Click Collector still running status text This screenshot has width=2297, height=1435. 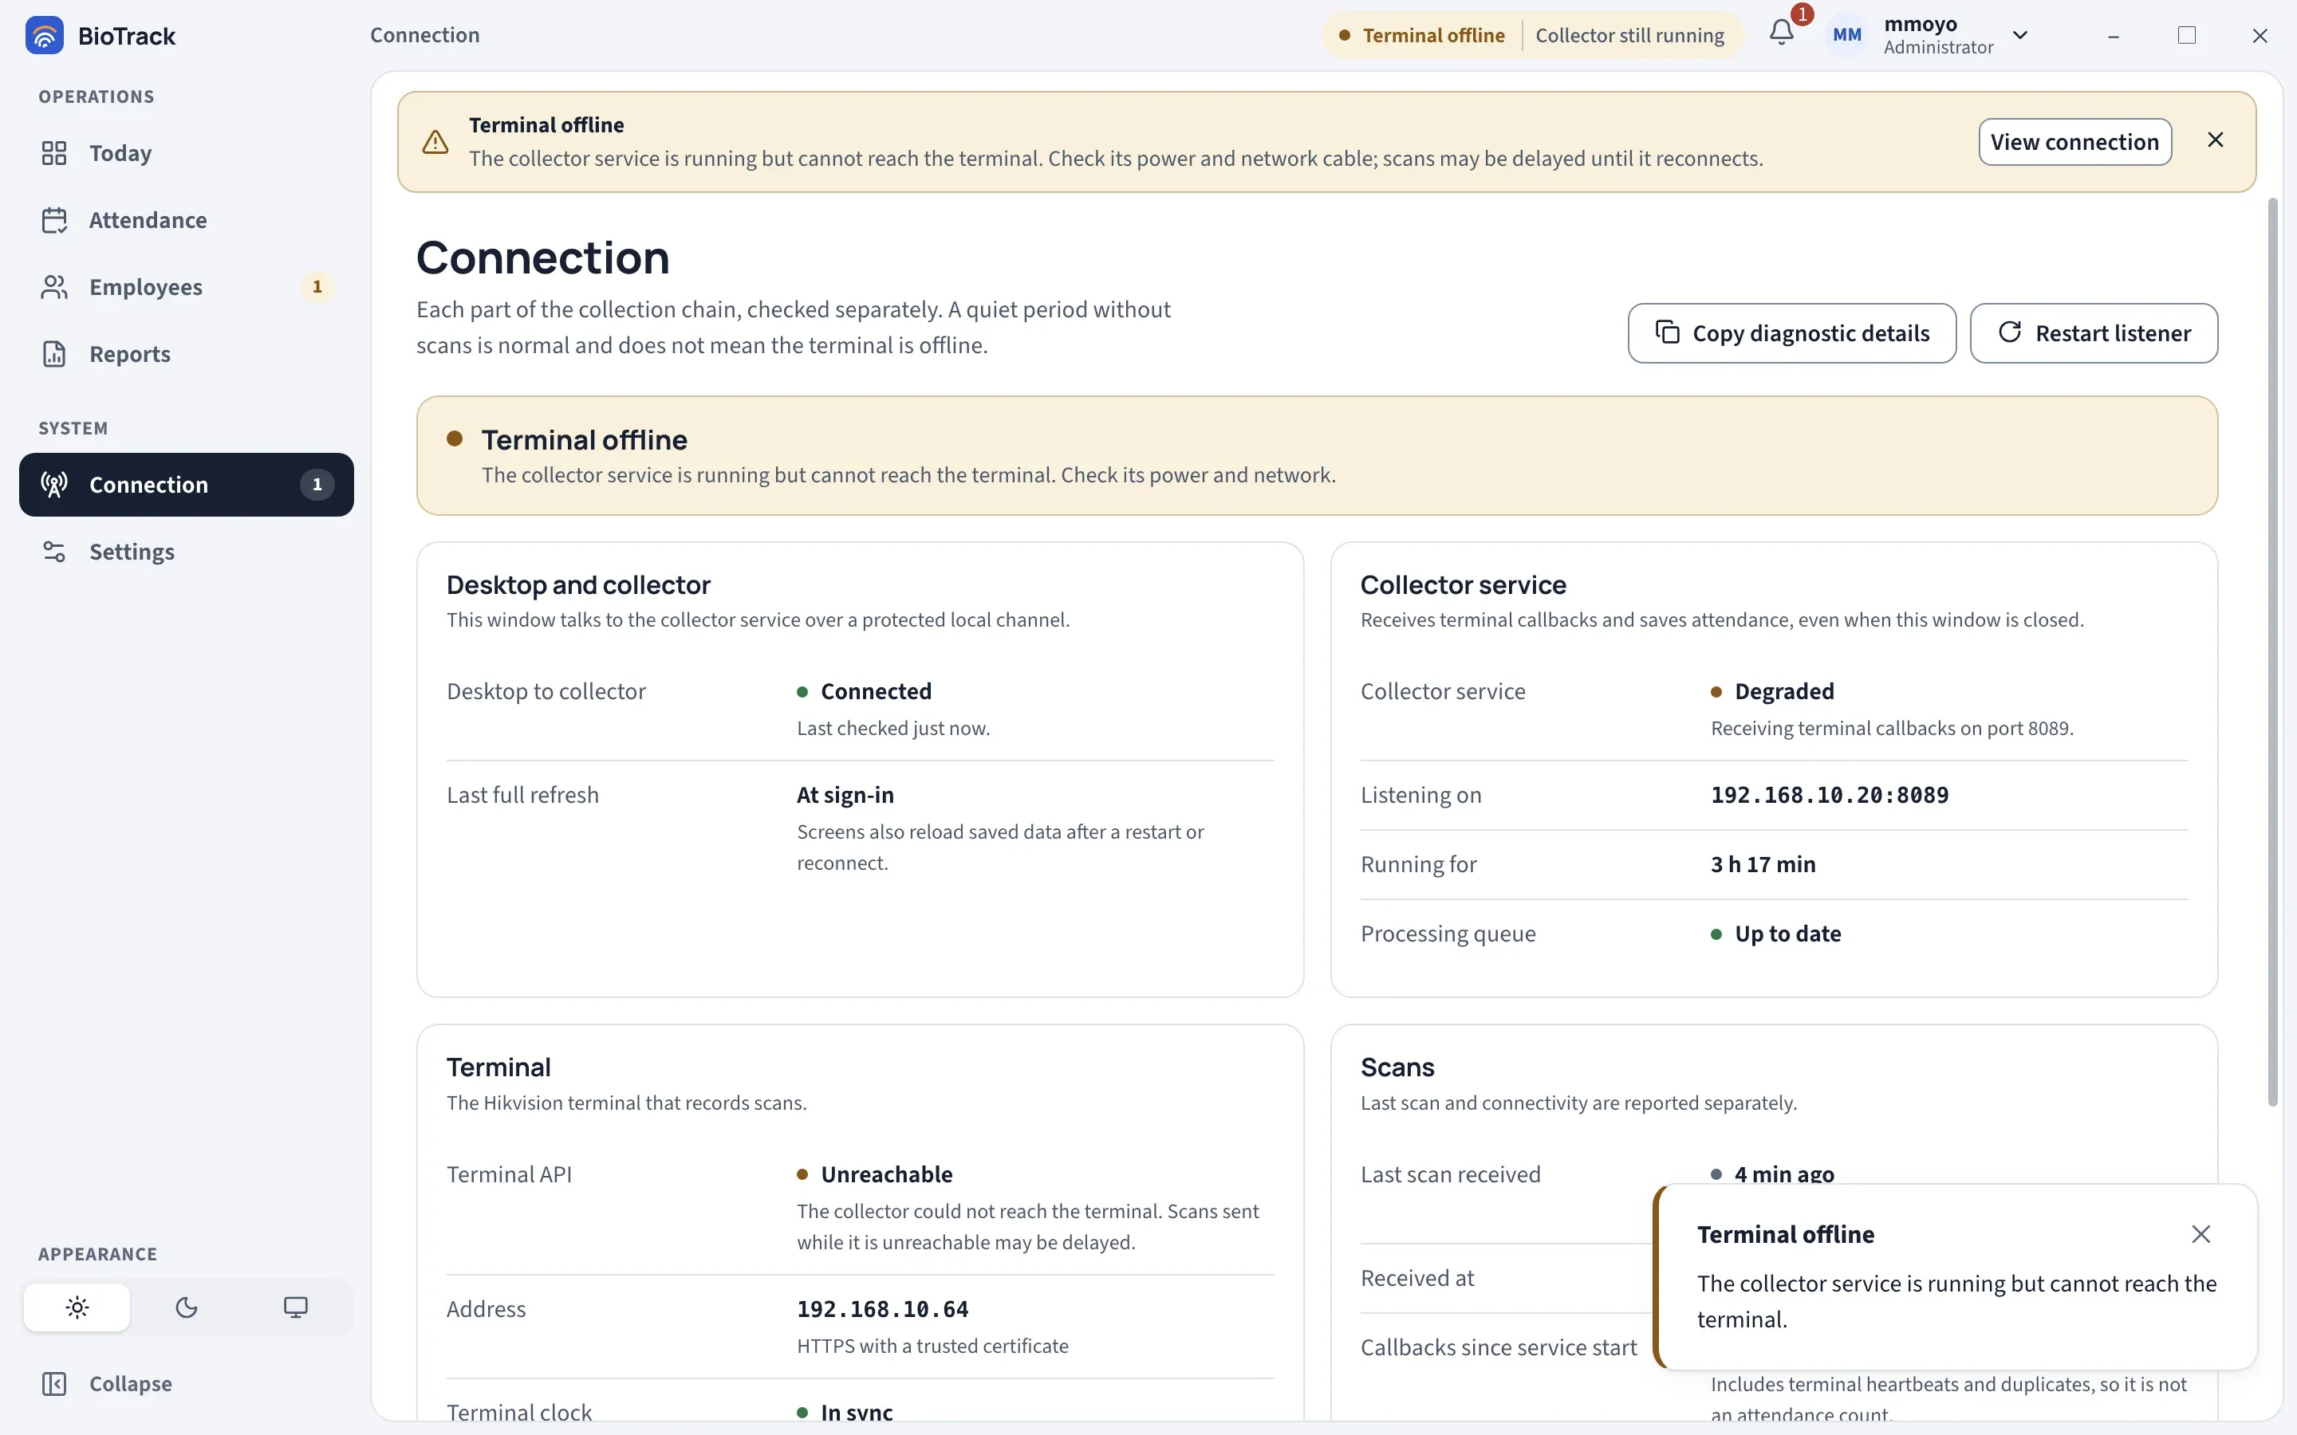tap(1629, 35)
